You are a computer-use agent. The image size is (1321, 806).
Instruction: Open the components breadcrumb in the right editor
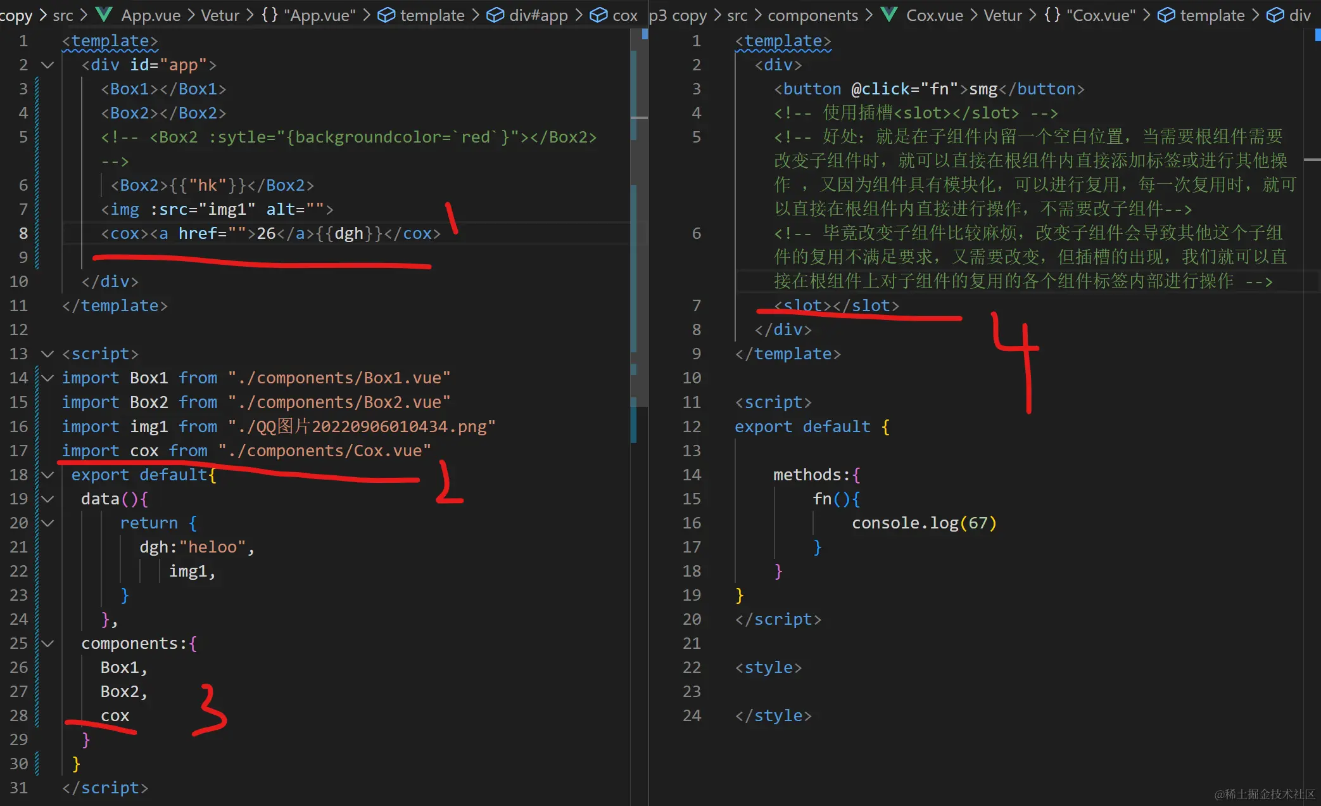pos(812,15)
